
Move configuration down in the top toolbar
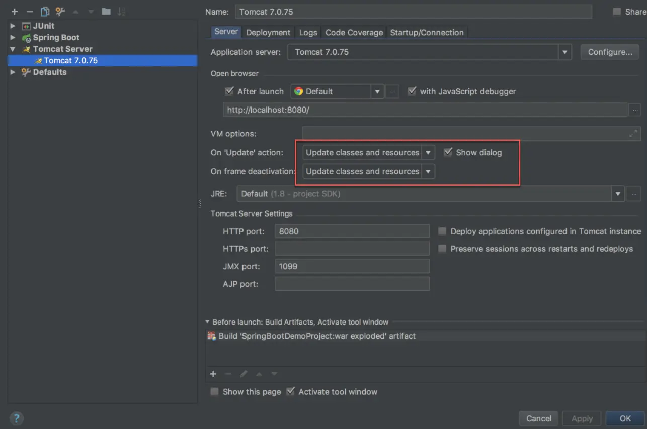(91, 12)
